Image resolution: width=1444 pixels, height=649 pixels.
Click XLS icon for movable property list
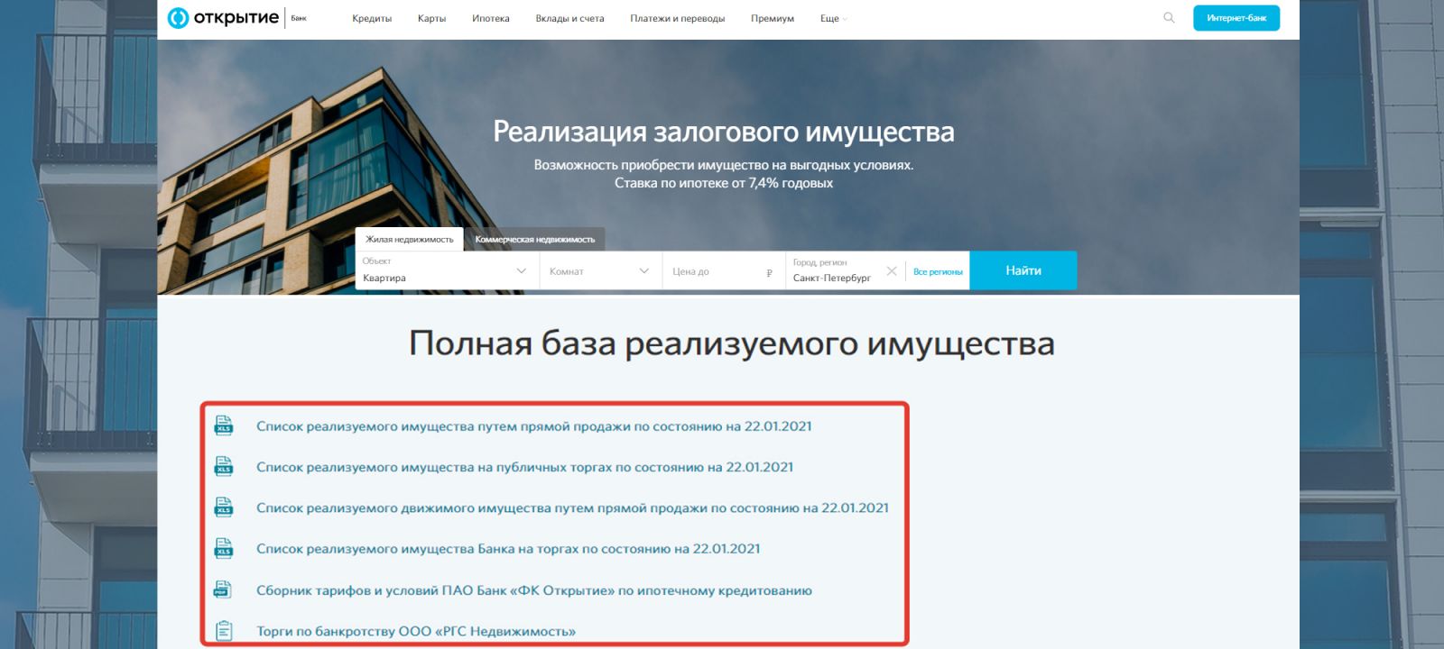(x=224, y=507)
